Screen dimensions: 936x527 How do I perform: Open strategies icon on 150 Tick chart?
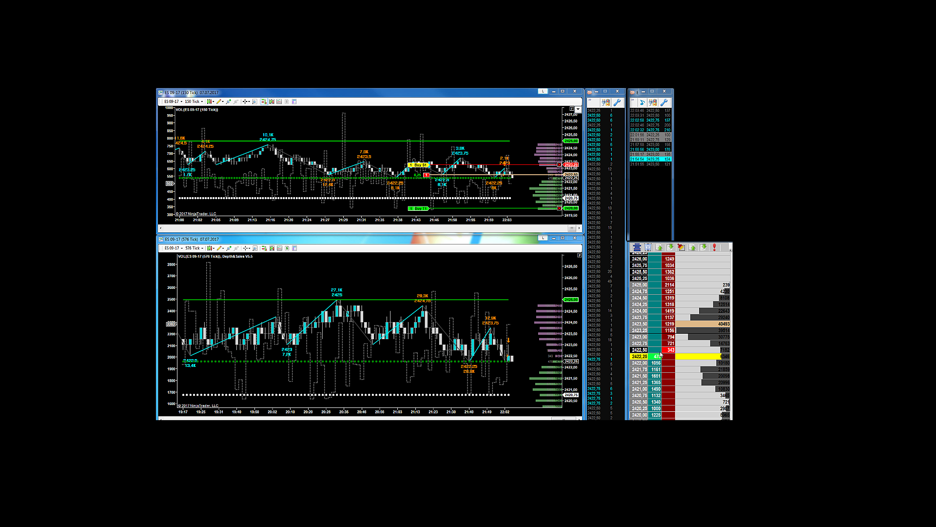[287, 101]
